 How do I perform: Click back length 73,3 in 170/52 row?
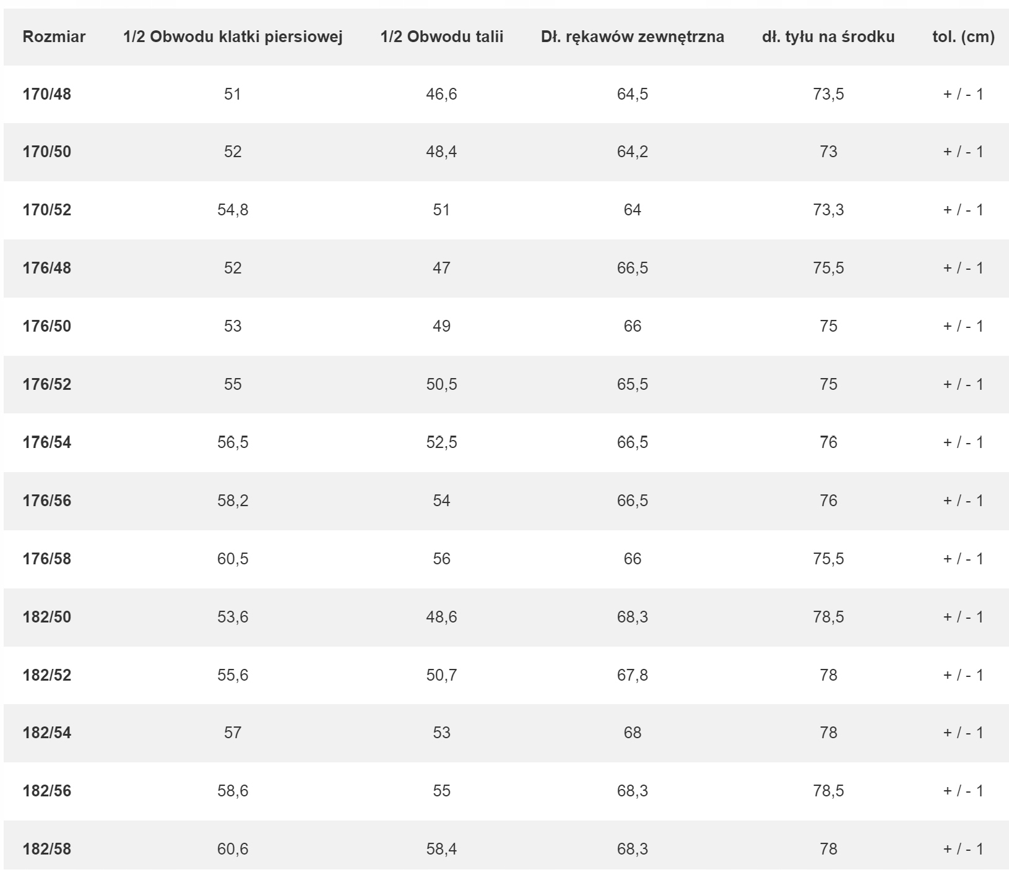[x=828, y=210]
